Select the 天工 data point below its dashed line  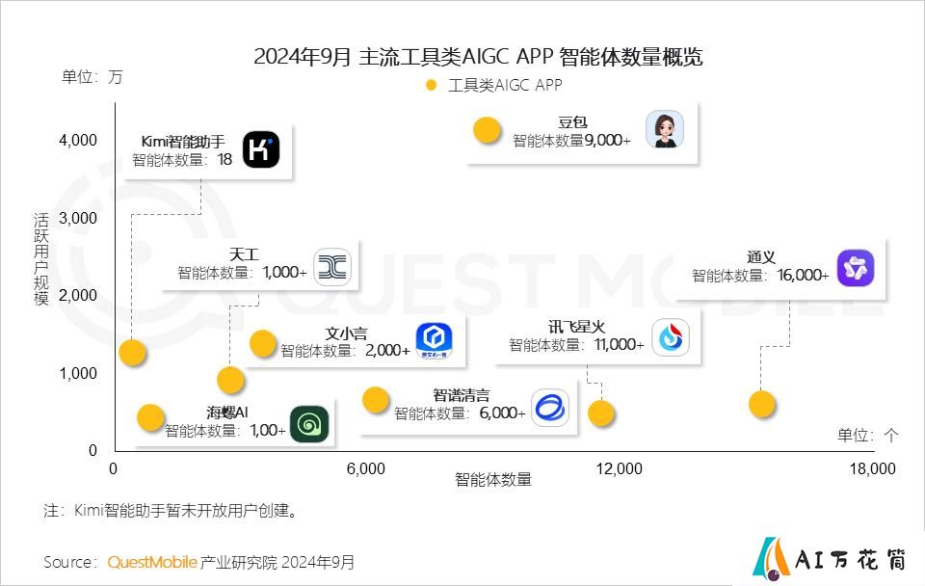click(x=230, y=380)
